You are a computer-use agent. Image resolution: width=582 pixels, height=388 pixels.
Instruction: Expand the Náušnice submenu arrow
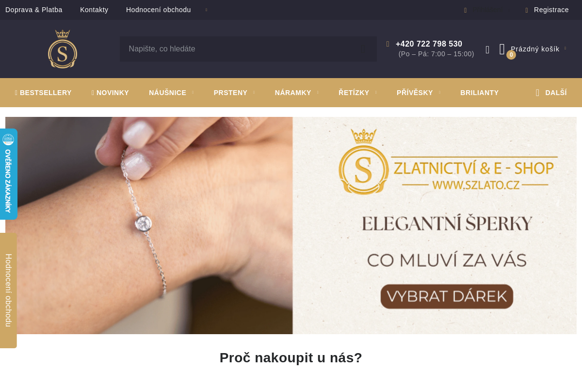point(193,93)
